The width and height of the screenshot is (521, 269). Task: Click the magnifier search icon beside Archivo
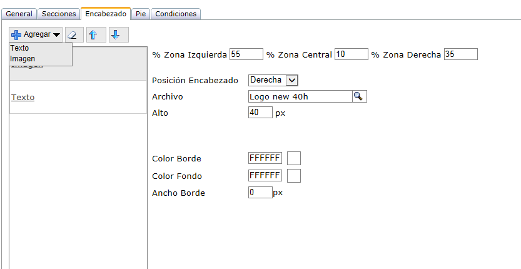359,96
